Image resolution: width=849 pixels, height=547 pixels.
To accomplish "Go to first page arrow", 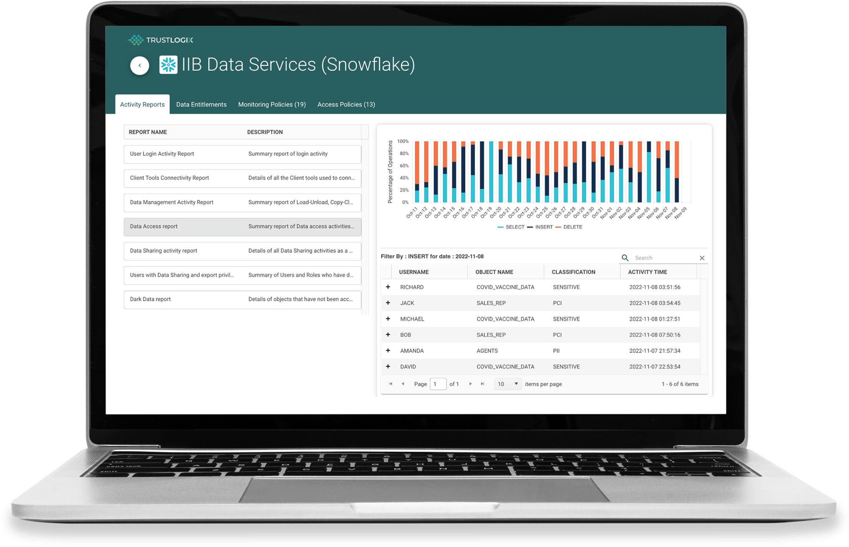I will pyautogui.click(x=391, y=384).
